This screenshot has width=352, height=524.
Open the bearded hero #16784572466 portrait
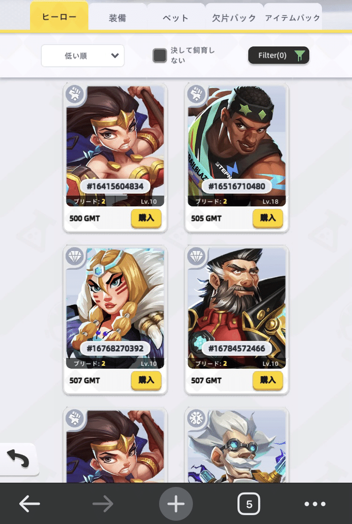pos(237,307)
